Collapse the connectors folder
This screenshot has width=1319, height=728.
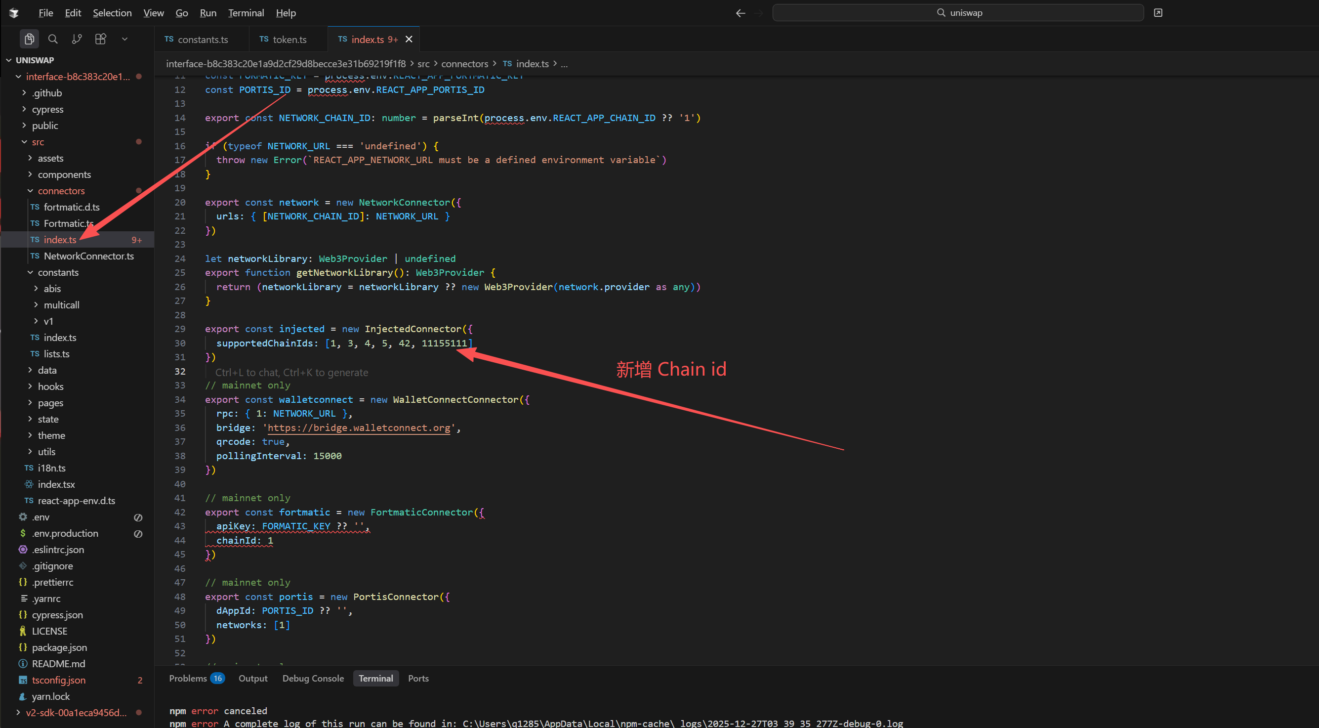point(61,191)
